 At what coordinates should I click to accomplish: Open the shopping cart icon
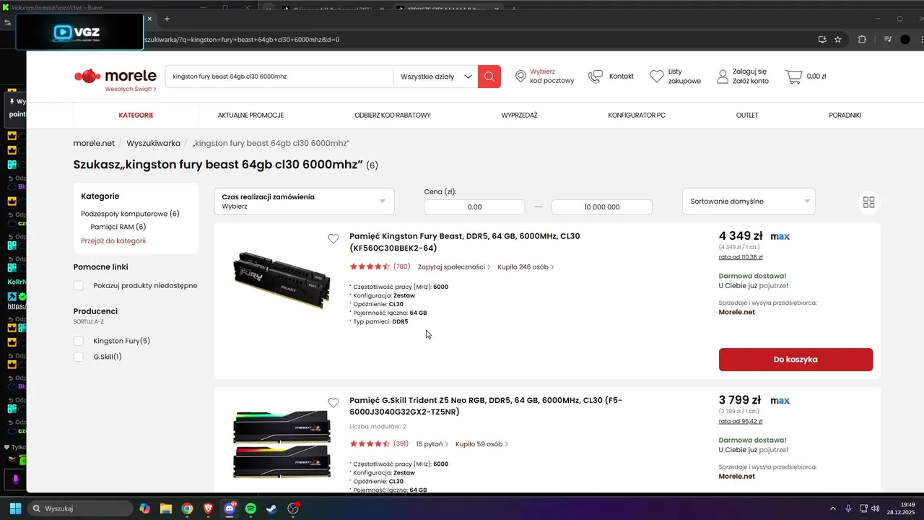(793, 77)
